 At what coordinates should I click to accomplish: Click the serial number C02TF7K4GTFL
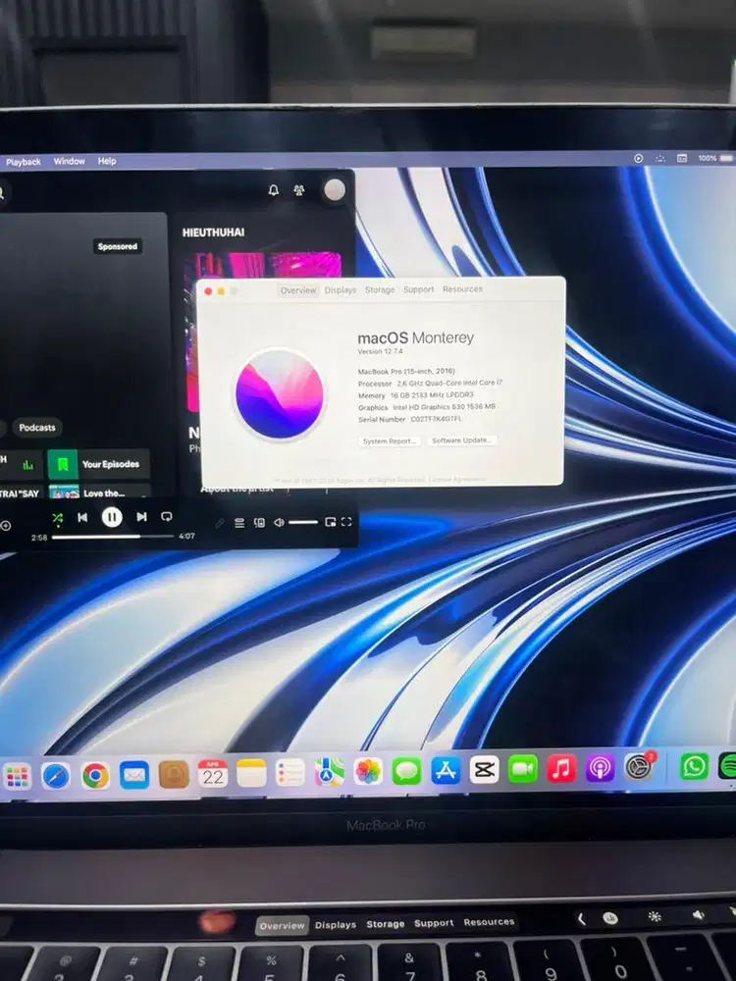(x=437, y=419)
